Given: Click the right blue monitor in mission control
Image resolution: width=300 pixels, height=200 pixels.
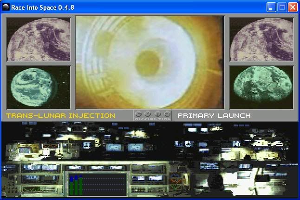Looking at the screenshot, I should click(136, 148).
